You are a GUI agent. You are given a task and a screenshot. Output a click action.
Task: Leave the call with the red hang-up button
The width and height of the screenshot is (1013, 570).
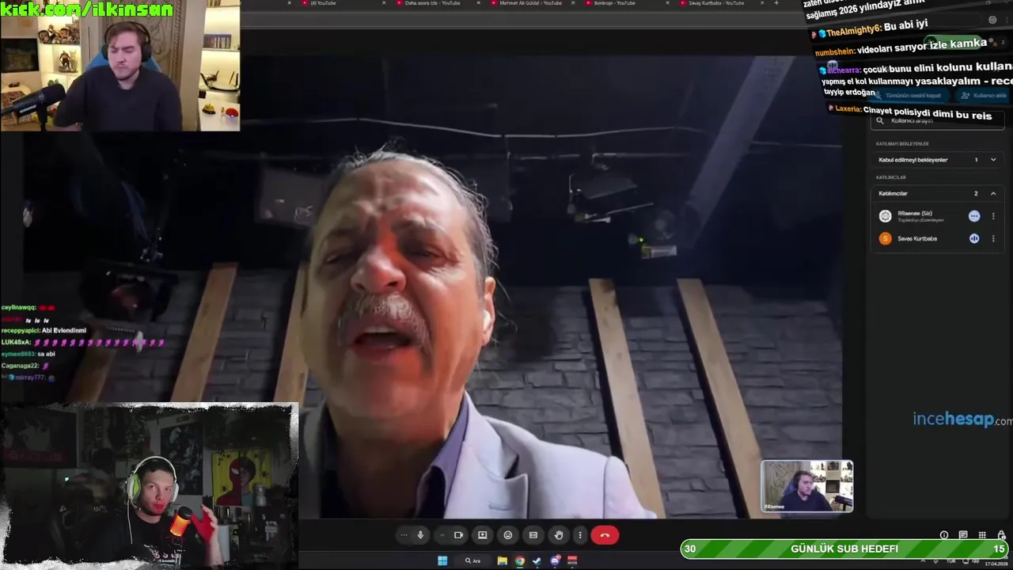(605, 535)
